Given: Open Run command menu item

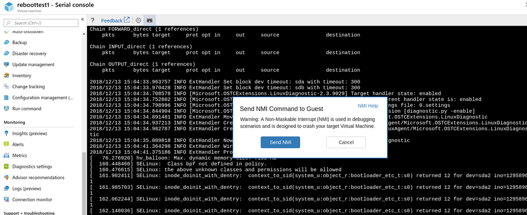Looking at the screenshot, I should pyautogui.click(x=27, y=109).
